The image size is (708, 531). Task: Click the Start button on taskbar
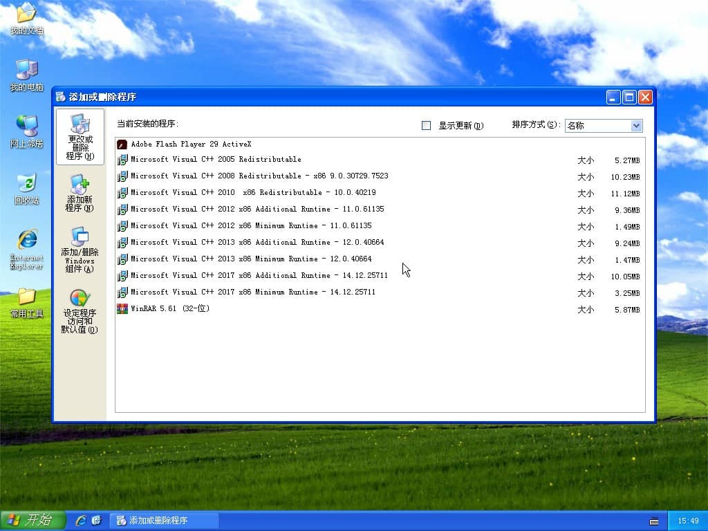[x=32, y=521]
